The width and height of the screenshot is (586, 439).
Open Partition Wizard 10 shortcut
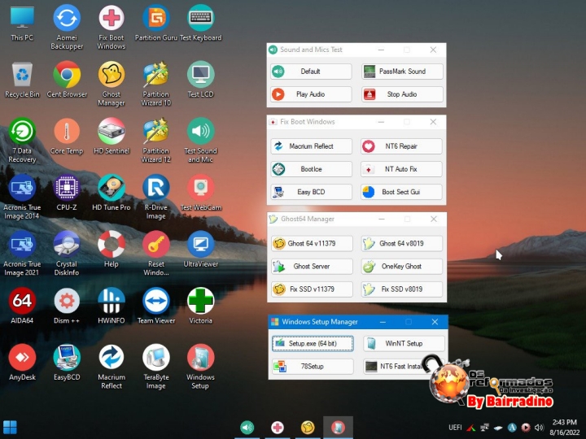pos(155,84)
